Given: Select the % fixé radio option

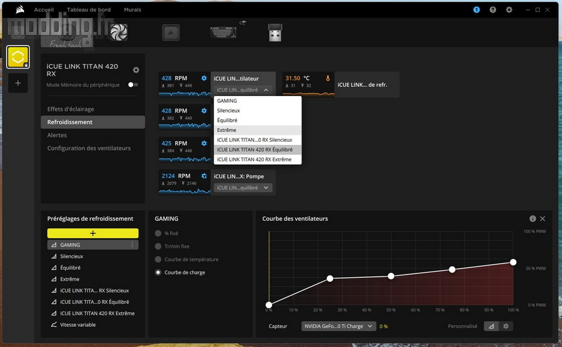Looking at the screenshot, I should (158, 233).
